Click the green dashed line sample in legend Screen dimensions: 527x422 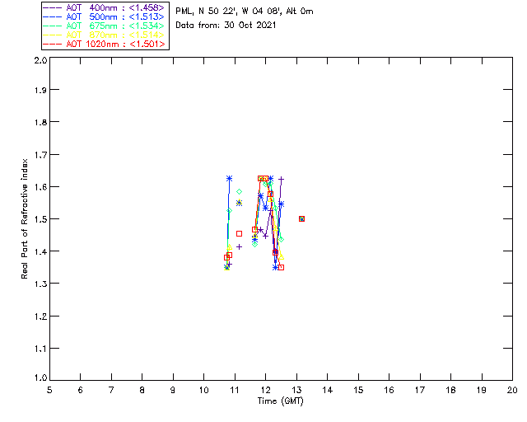pos(53,26)
